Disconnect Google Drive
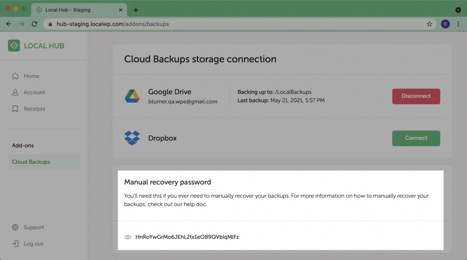This screenshot has height=260, width=467. pyautogui.click(x=416, y=96)
